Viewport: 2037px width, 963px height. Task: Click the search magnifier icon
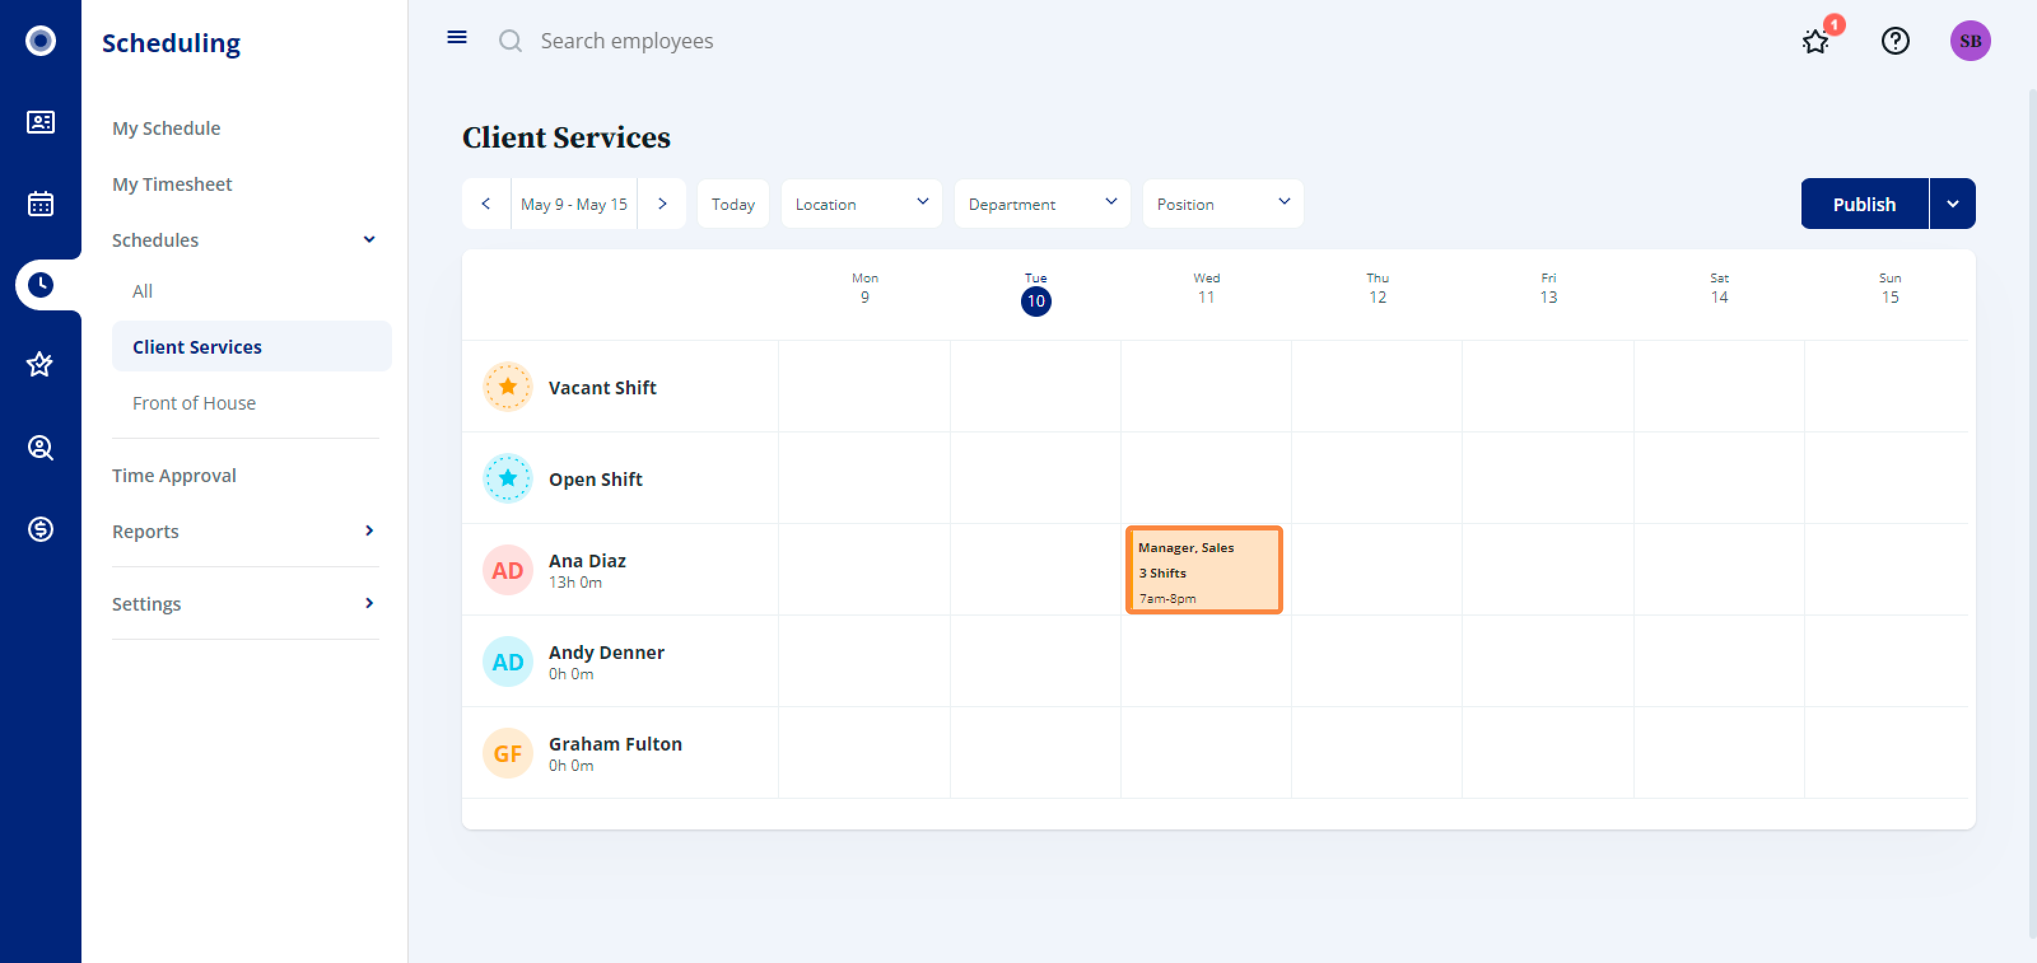pyautogui.click(x=510, y=40)
